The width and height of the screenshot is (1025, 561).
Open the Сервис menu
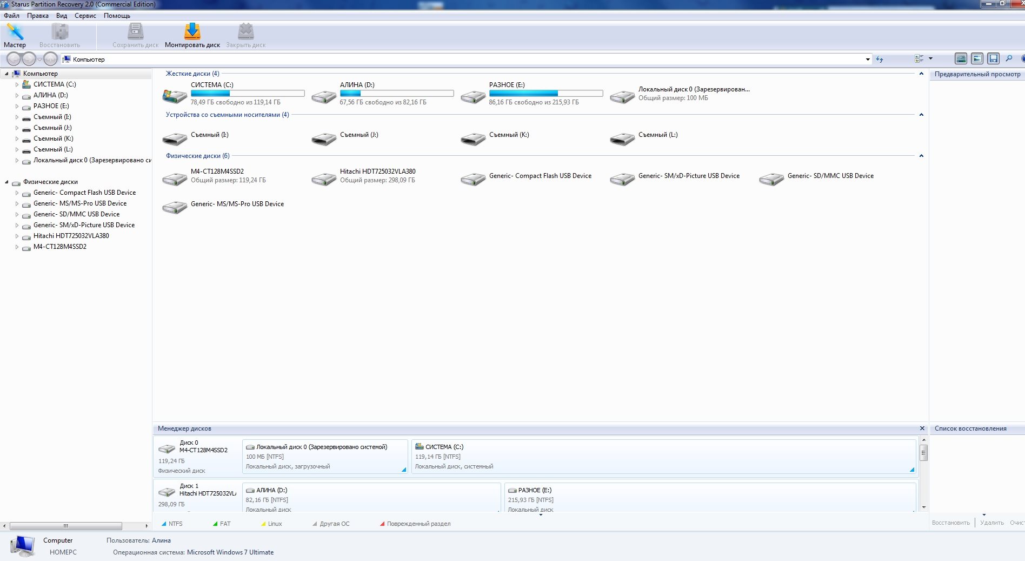[x=85, y=16]
